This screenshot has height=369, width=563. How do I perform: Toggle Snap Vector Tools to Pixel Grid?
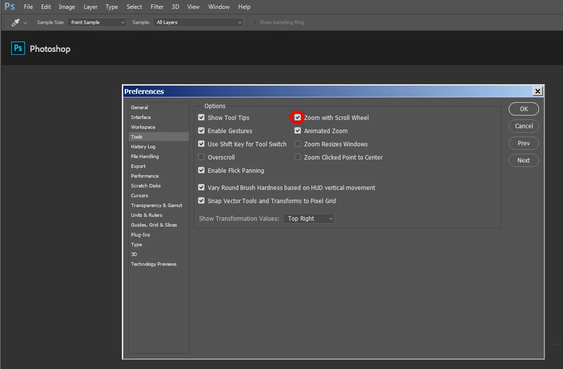pyautogui.click(x=202, y=201)
